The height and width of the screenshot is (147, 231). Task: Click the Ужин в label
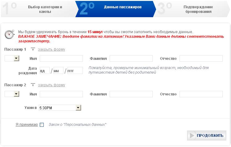[x=30, y=108]
